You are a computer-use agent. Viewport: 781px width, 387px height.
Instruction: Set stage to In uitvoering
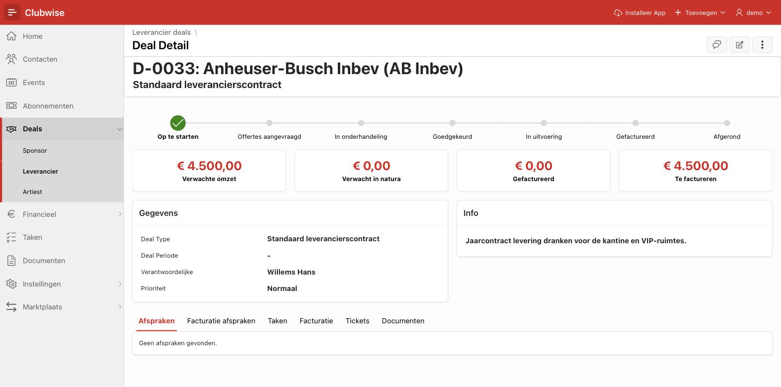544,123
